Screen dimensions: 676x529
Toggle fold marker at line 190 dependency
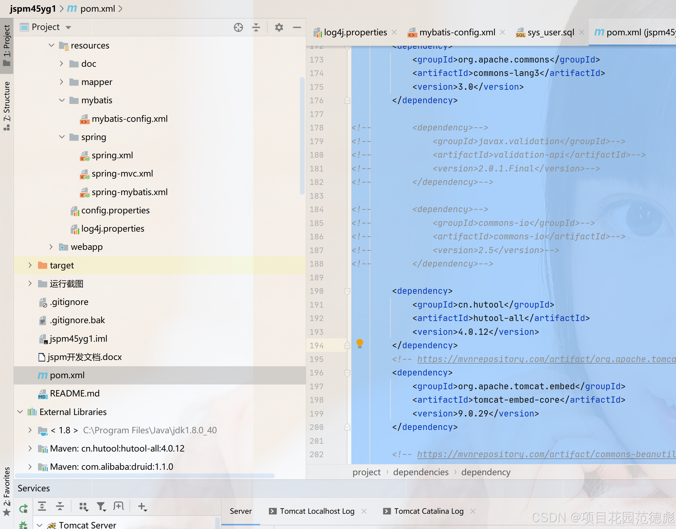[347, 291]
